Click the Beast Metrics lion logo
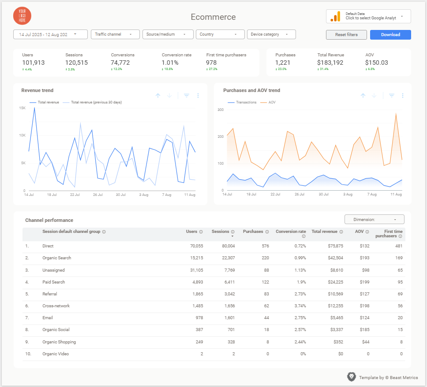 tap(352, 377)
